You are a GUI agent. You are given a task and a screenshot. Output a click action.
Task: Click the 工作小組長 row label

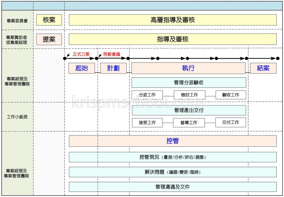[x=17, y=117]
